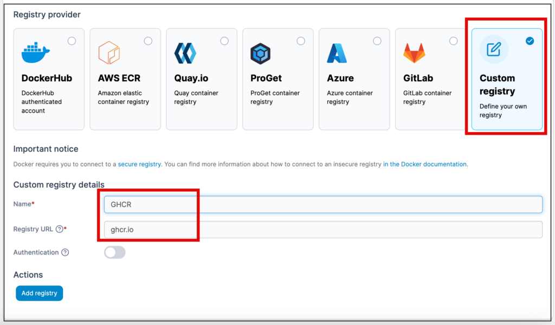The height and width of the screenshot is (325, 555).
Task: Click the 'Amazon elastic container registry' description
Action: [124, 97]
